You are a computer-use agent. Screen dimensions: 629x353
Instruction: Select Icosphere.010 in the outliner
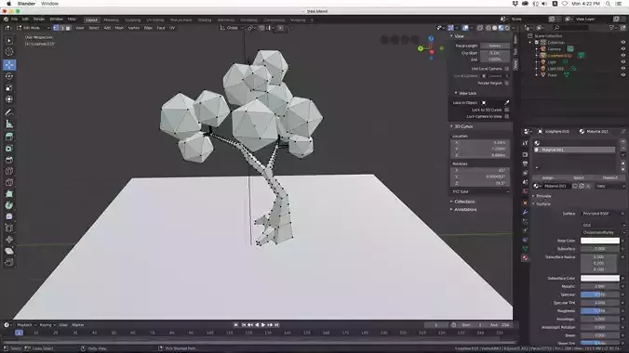coord(559,56)
